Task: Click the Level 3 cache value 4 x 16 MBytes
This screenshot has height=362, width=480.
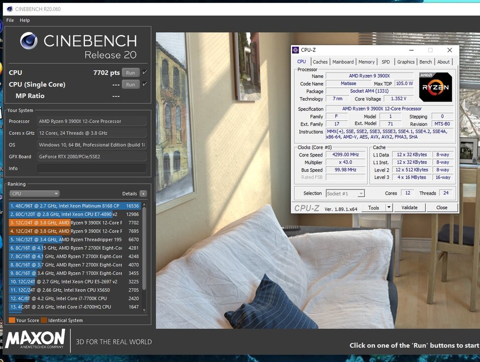Action: click(x=412, y=177)
